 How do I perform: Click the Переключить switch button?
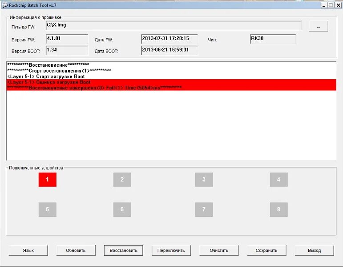(x=171, y=251)
